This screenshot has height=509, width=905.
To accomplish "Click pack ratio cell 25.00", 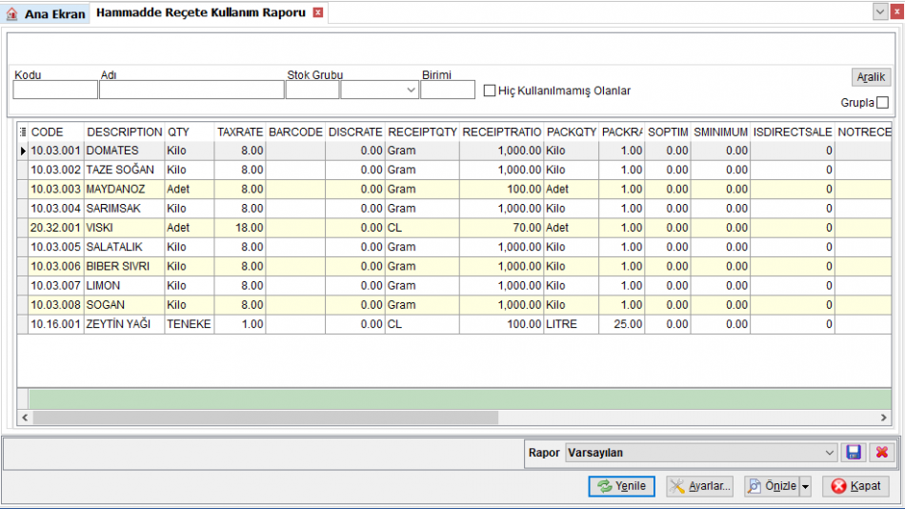I will [x=622, y=324].
